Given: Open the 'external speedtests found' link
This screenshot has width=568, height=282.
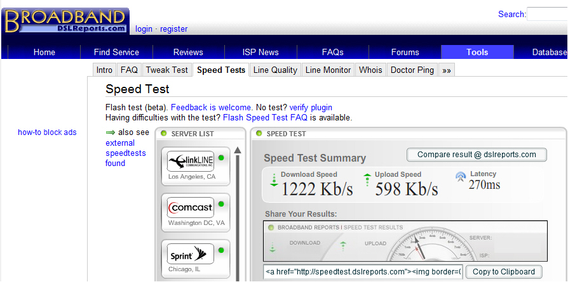Looking at the screenshot, I should click(x=126, y=153).
